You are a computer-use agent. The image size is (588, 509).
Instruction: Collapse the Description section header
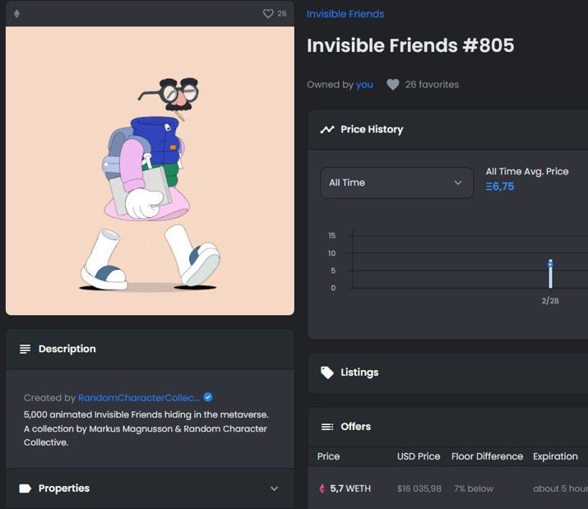tap(150, 349)
